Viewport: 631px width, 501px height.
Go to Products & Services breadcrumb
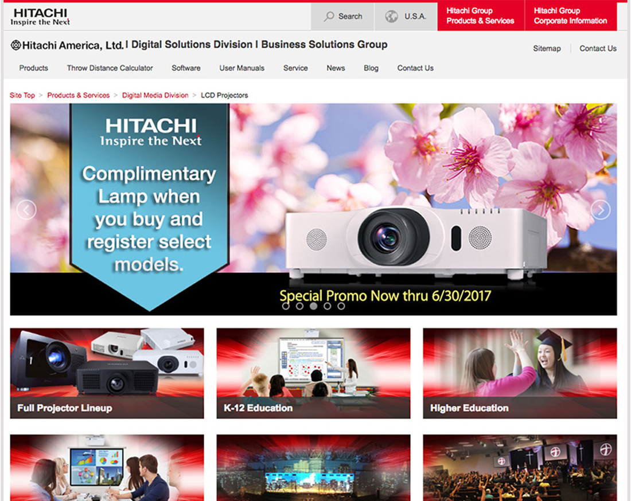(x=79, y=95)
